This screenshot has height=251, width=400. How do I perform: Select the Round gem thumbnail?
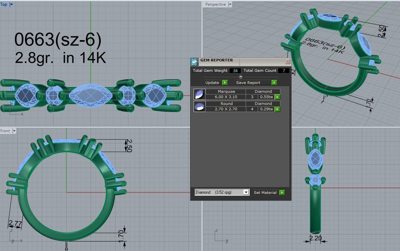(x=199, y=106)
